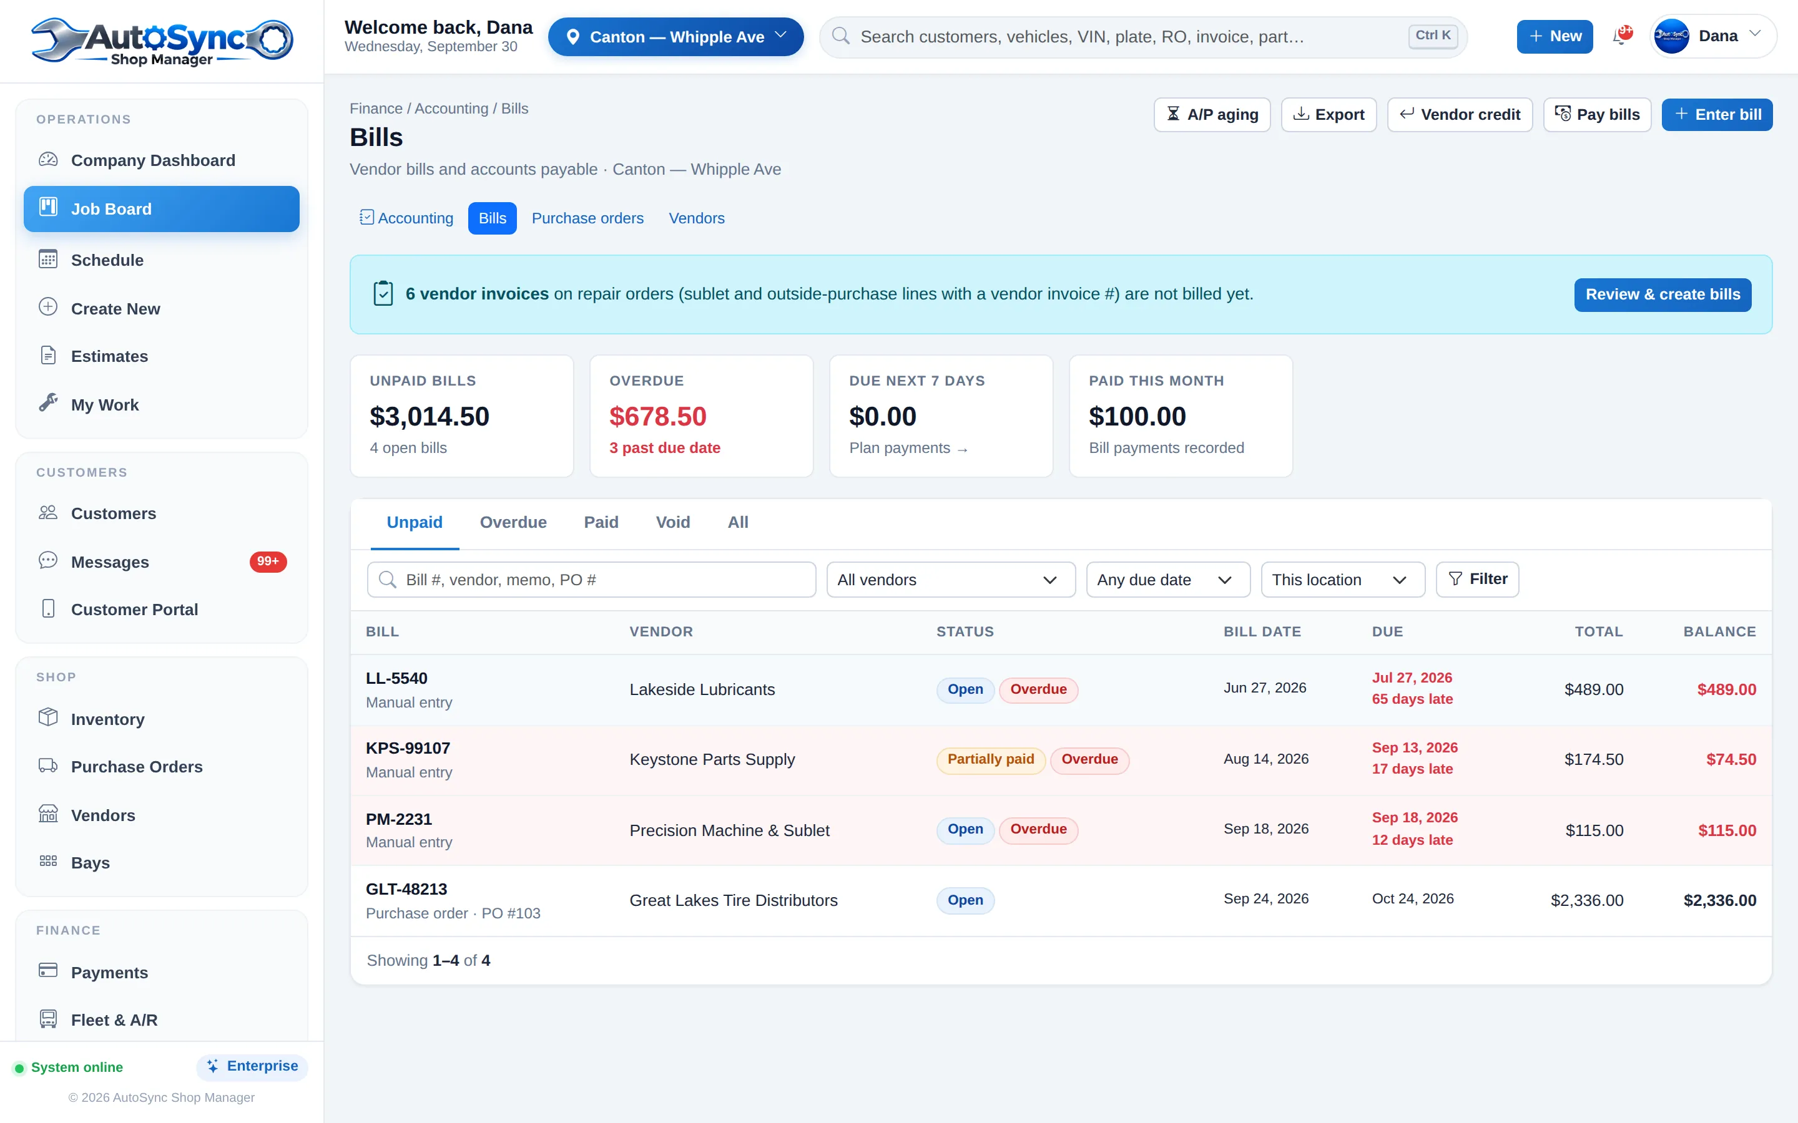Click the Unpaid Bills summary card

tap(461, 416)
